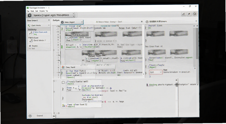Click the colorful icon beside Dee, hard
226x124 pixels.
point(63,67)
